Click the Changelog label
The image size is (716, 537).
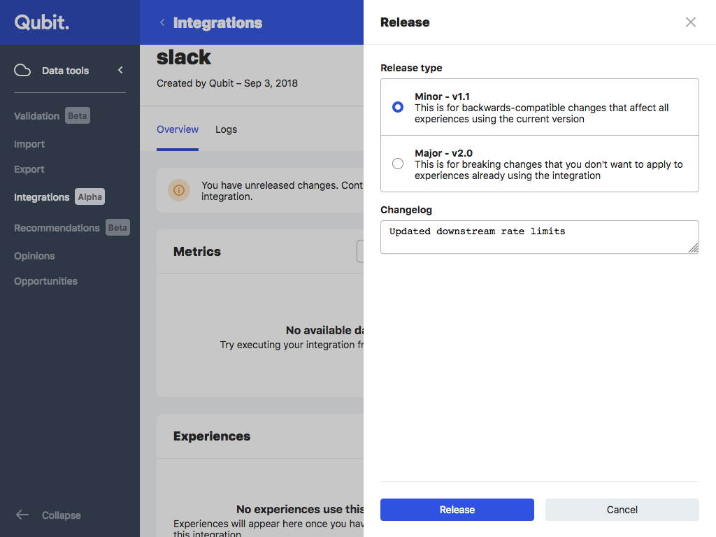[406, 210]
